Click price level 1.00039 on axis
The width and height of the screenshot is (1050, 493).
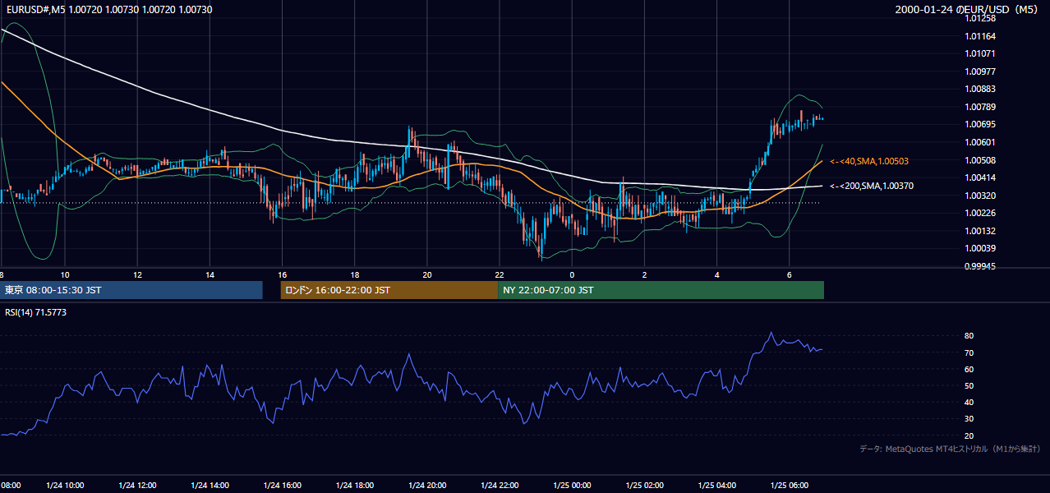tap(980, 248)
